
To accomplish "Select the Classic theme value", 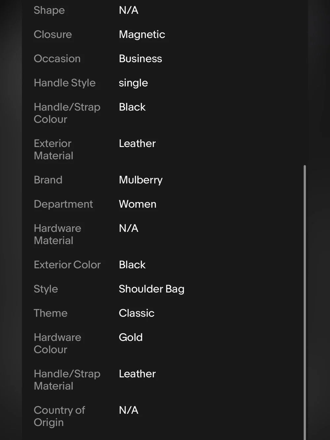I will (x=137, y=313).
